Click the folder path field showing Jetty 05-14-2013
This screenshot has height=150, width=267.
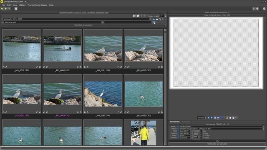75,19
